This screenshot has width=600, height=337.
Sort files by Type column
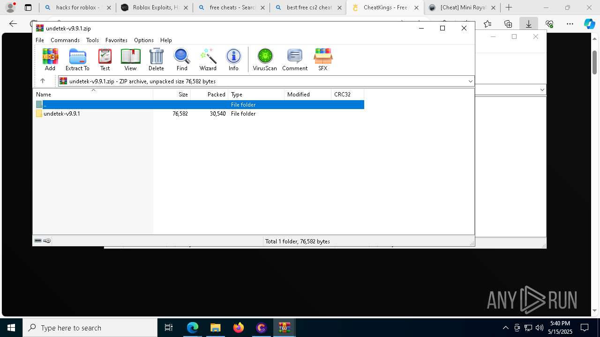(x=256, y=94)
